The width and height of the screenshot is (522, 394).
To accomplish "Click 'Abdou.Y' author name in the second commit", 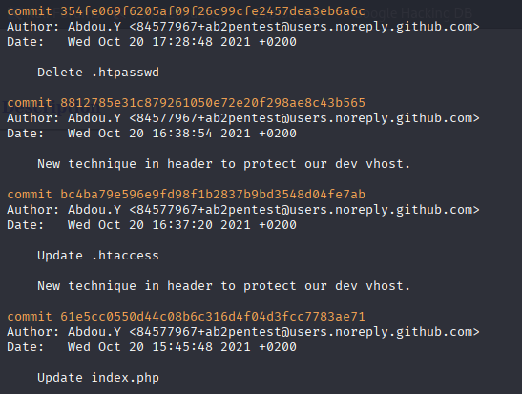I will tap(94, 118).
